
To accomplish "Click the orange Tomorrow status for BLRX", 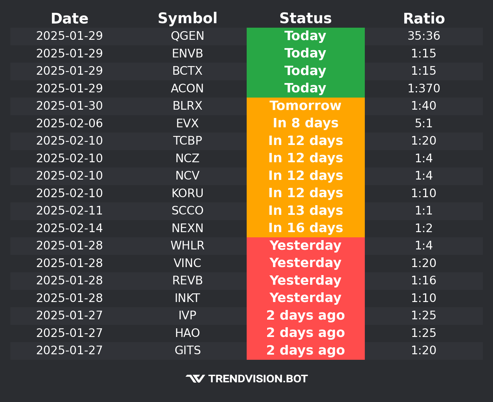I will pos(305,106).
